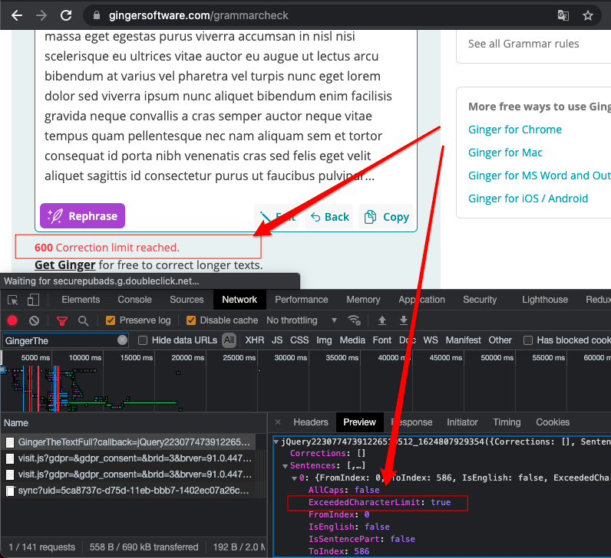Close the request details pane
Viewport: 611px width, 558px height.
point(278,422)
